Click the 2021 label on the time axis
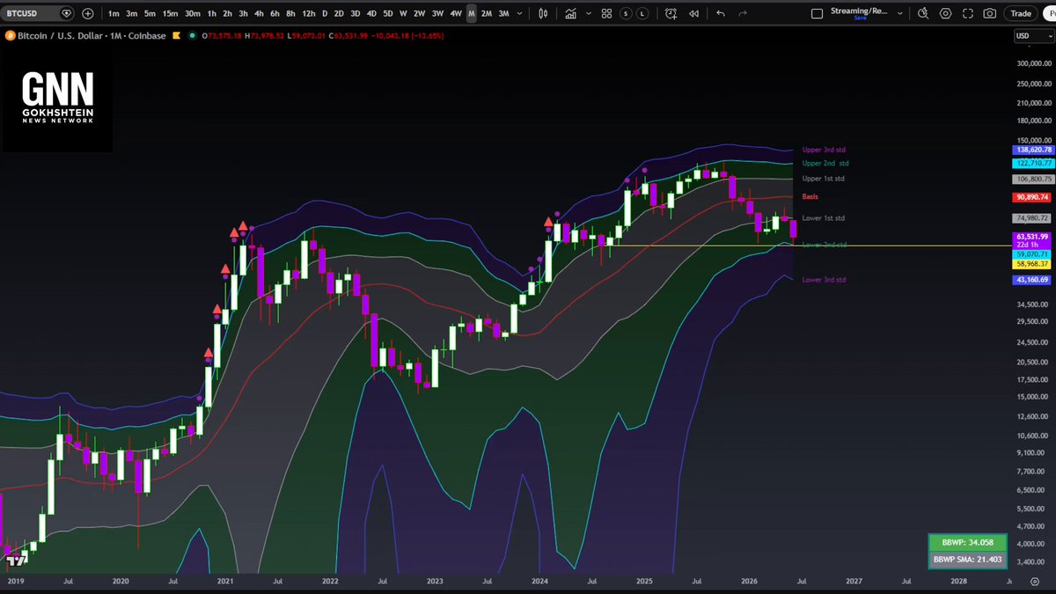Viewport: 1056px width, 594px height. point(225,582)
